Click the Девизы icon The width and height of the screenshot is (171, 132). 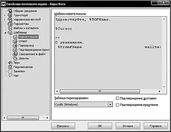coord(15,59)
